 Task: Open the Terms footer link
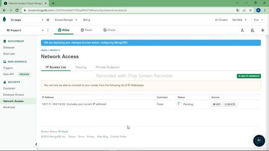click(x=81, y=137)
